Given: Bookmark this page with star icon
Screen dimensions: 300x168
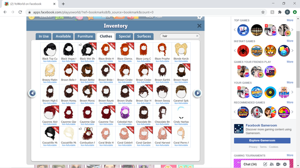Looking at the screenshot, I should click(x=263, y=12).
